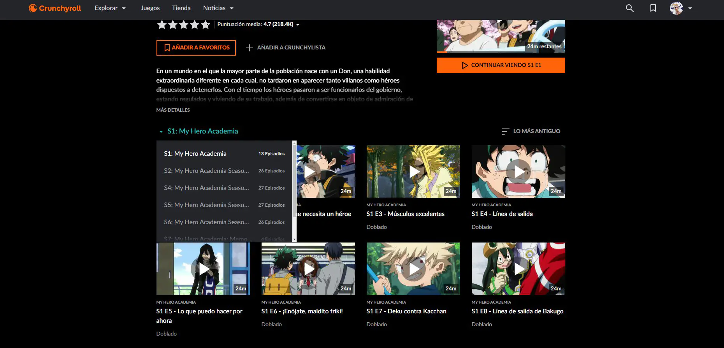Play the S1 E8 Línea de salida de Bakugo thumbnail
This screenshot has width=724, height=348.
(518, 269)
